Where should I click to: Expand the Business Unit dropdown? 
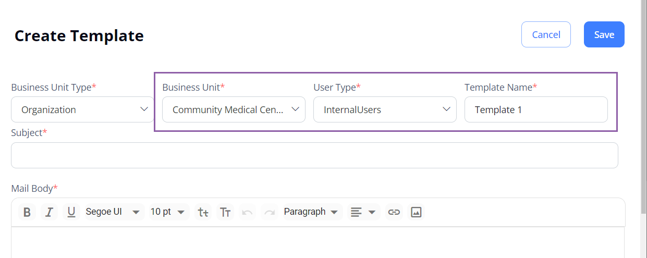[x=234, y=109]
